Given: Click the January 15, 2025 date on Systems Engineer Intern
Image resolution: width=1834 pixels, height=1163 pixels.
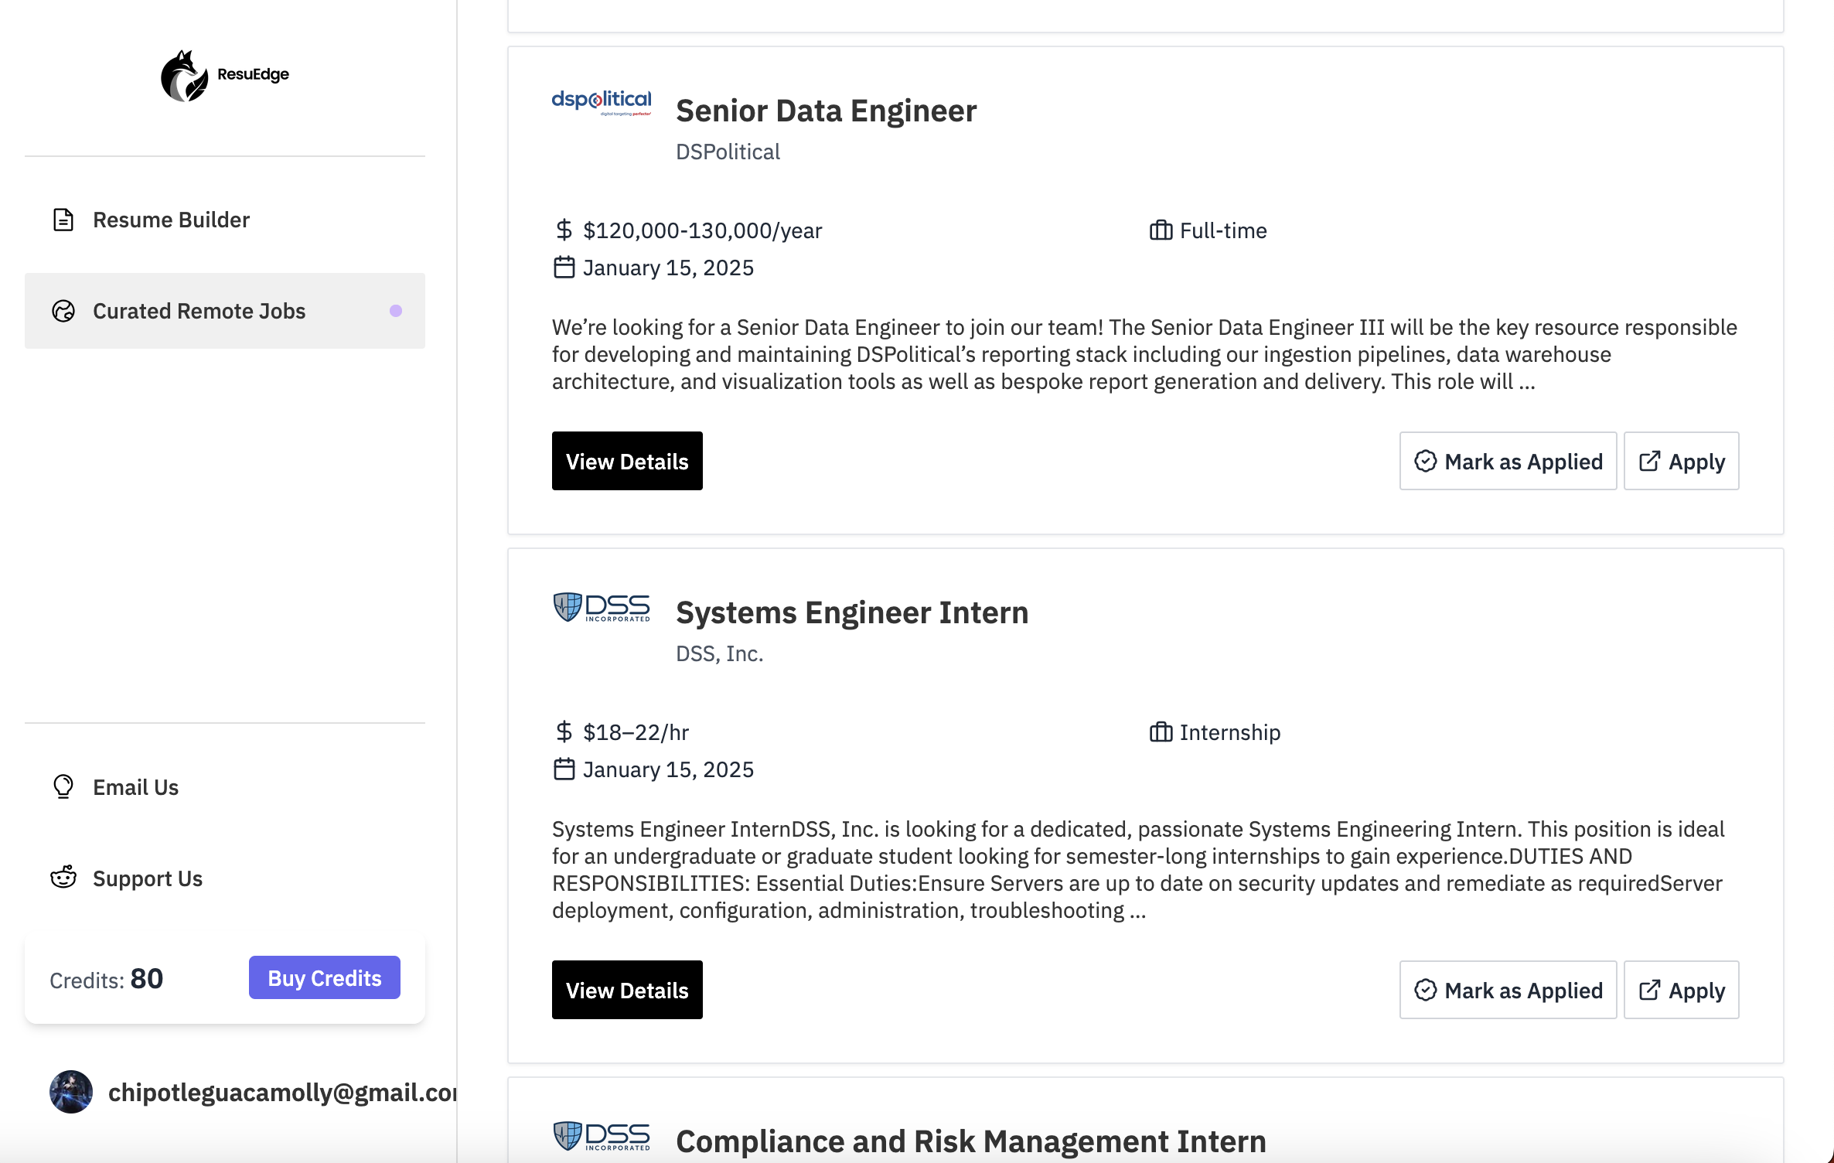Looking at the screenshot, I should [x=668, y=769].
